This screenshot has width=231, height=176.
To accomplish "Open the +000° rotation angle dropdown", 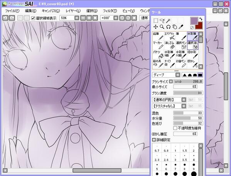I will point(116,18).
